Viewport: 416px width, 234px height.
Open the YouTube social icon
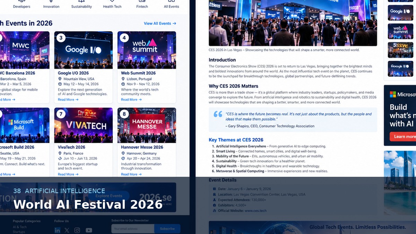pyautogui.click(x=89, y=230)
